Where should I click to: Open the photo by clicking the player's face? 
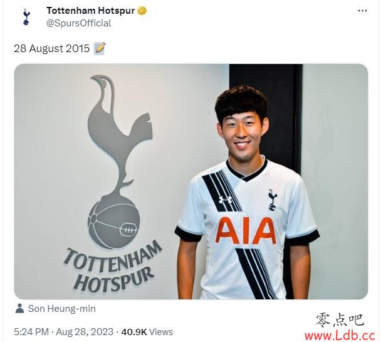tap(243, 131)
